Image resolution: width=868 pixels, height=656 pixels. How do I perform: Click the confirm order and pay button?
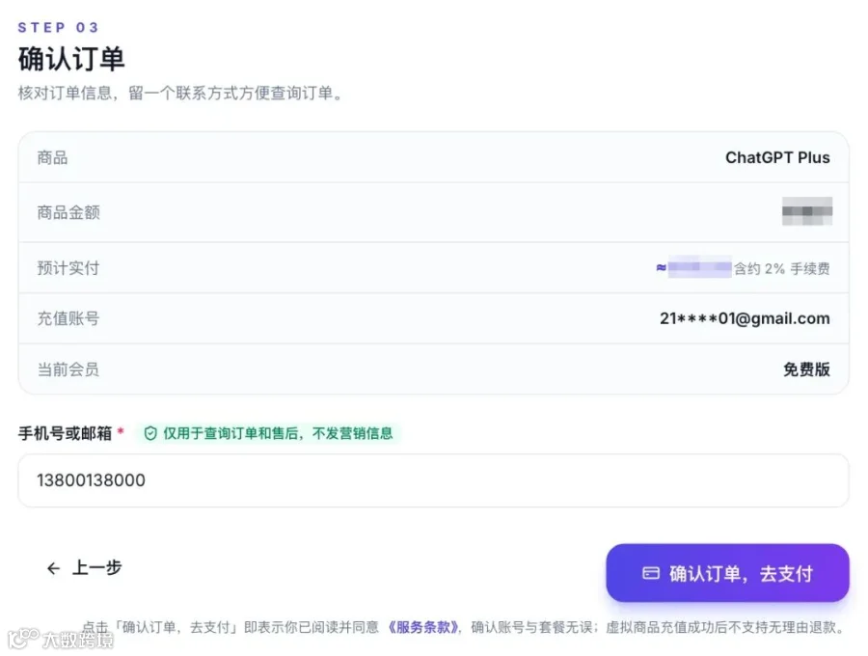pyautogui.click(x=727, y=573)
